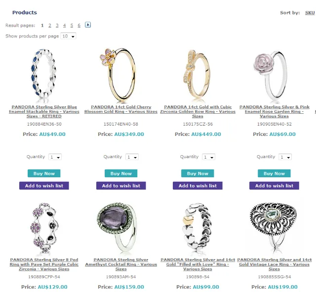
Task: Go to next results page arrow icon
Action: coord(88,25)
